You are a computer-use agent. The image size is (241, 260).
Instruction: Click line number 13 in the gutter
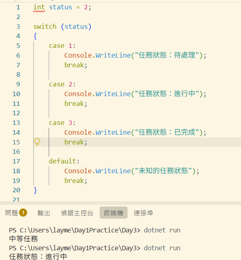16,123
